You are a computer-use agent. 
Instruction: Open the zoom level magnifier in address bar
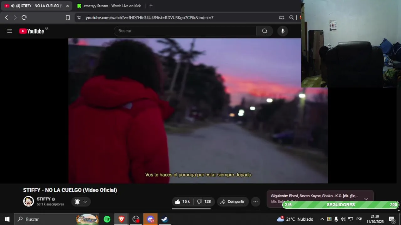pyautogui.click(x=291, y=17)
